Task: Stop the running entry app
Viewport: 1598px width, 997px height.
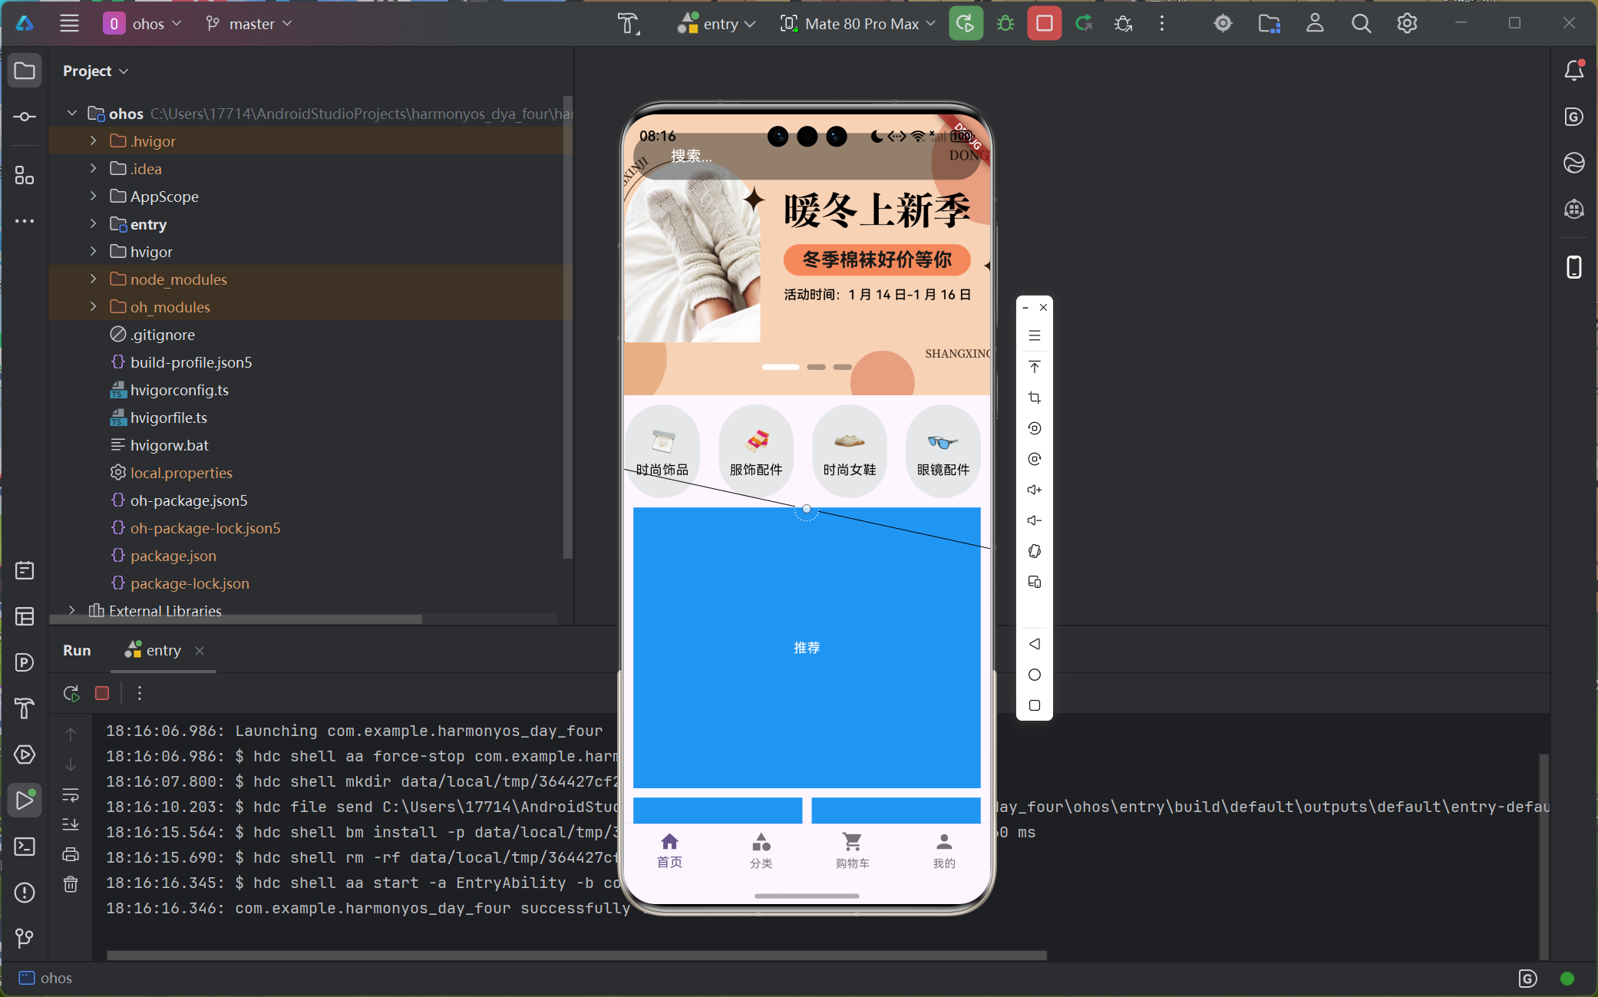Action: pyautogui.click(x=102, y=693)
